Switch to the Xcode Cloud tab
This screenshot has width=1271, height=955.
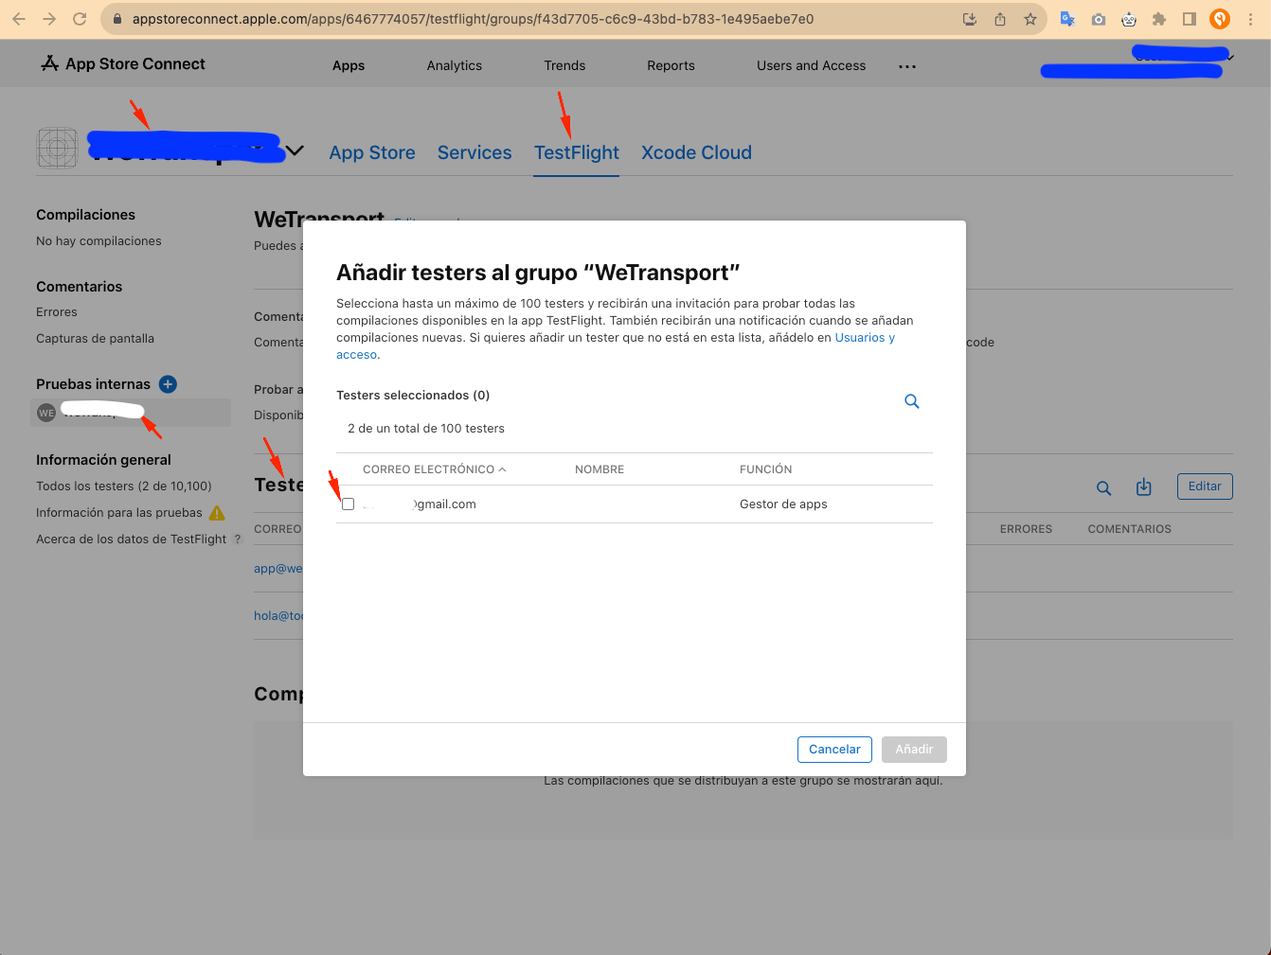[696, 152]
